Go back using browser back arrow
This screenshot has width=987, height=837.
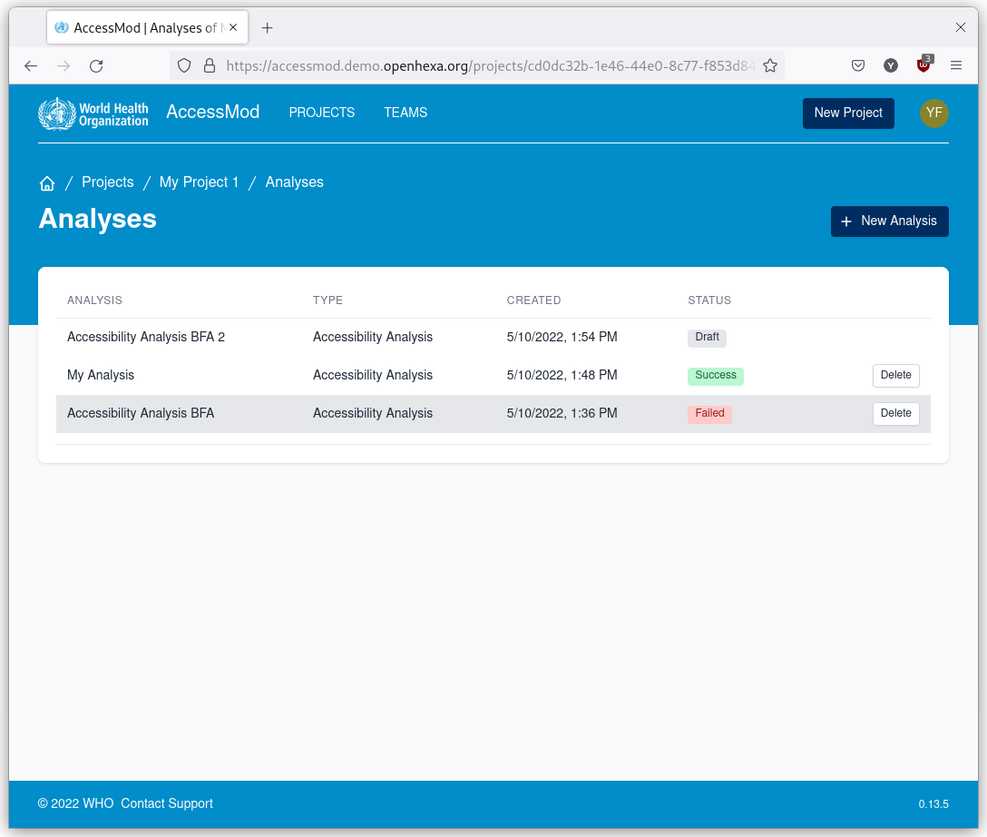click(31, 65)
